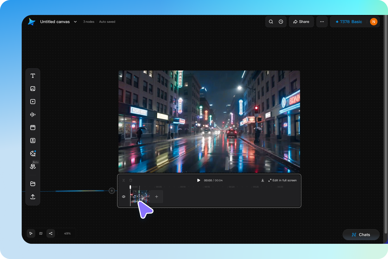Select the pointer cursor tool at bottom
The height and width of the screenshot is (259, 388).
pyautogui.click(x=31, y=233)
